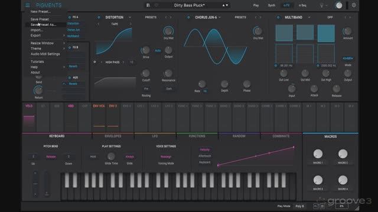Click the Distortion Dry/Wet knob
This screenshot has height=212, width=378.
[x=168, y=31]
